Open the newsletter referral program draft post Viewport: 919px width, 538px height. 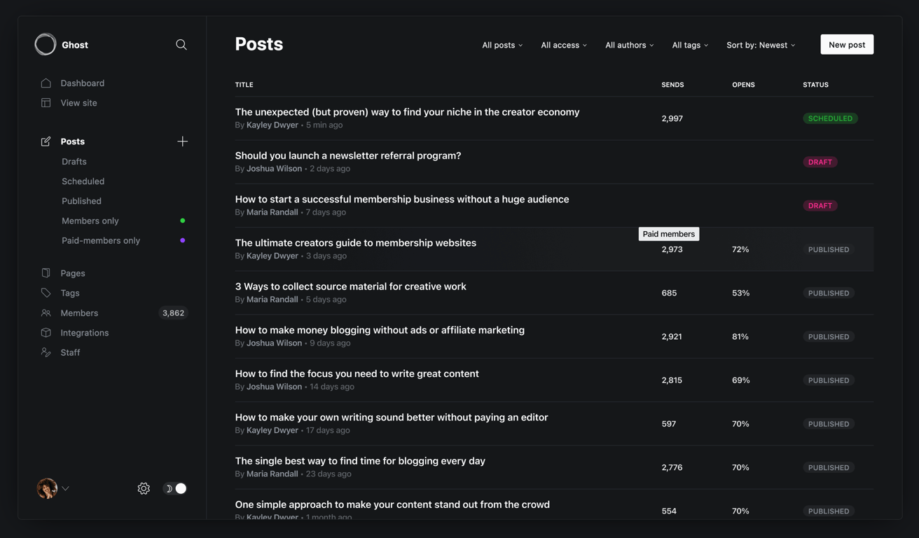(x=348, y=156)
